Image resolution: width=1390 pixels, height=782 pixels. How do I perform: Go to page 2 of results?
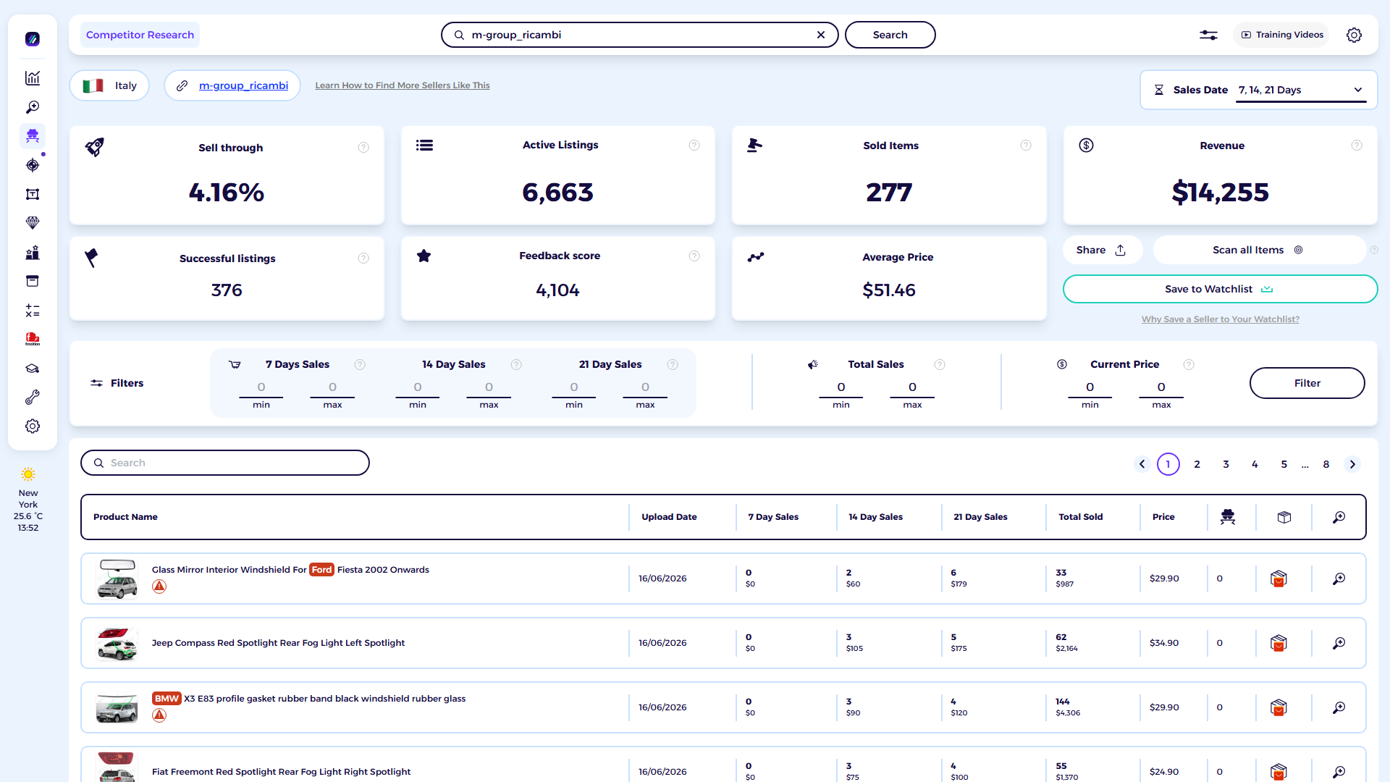point(1197,464)
